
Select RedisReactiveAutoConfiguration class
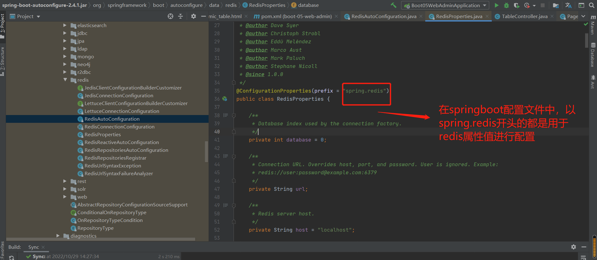point(121,142)
